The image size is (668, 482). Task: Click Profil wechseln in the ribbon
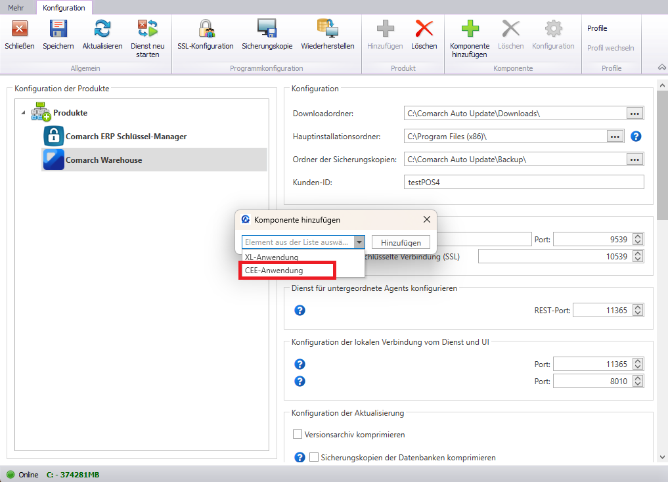pyautogui.click(x=610, y=48)
